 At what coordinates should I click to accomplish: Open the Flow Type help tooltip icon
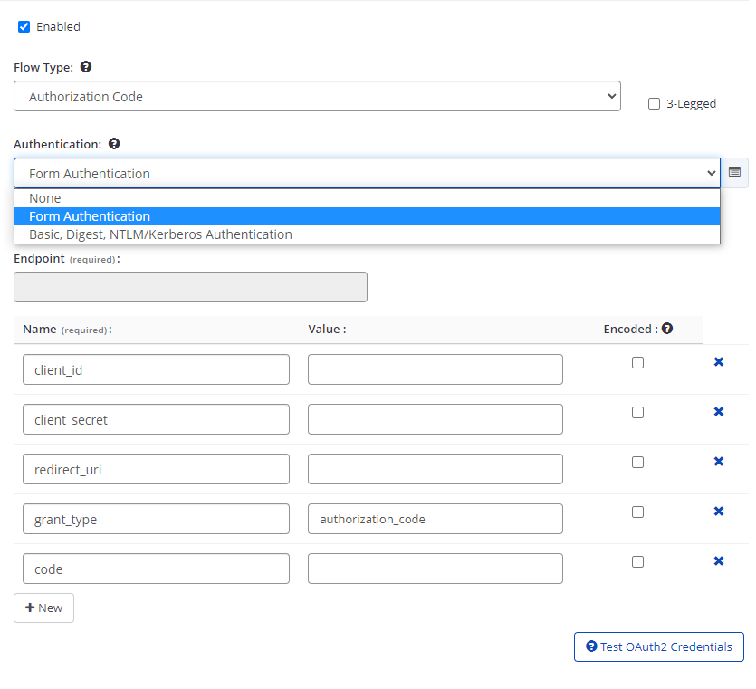[x=85, y=67]
